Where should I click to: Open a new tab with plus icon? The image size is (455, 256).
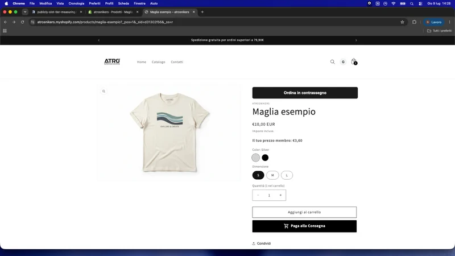click(202, 12)
